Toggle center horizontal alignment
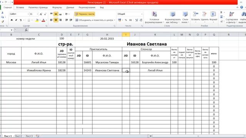 coord(56,20)
